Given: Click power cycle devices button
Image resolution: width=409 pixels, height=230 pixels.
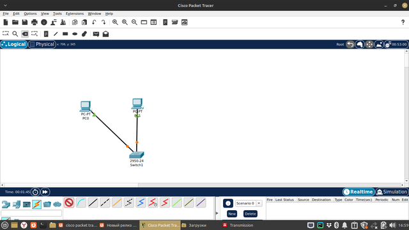Looking at the screenshot, I should [x=35, y=192].
